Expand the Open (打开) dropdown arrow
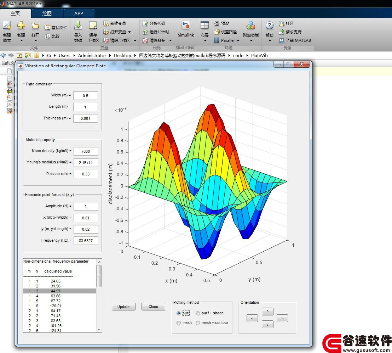 35,40
